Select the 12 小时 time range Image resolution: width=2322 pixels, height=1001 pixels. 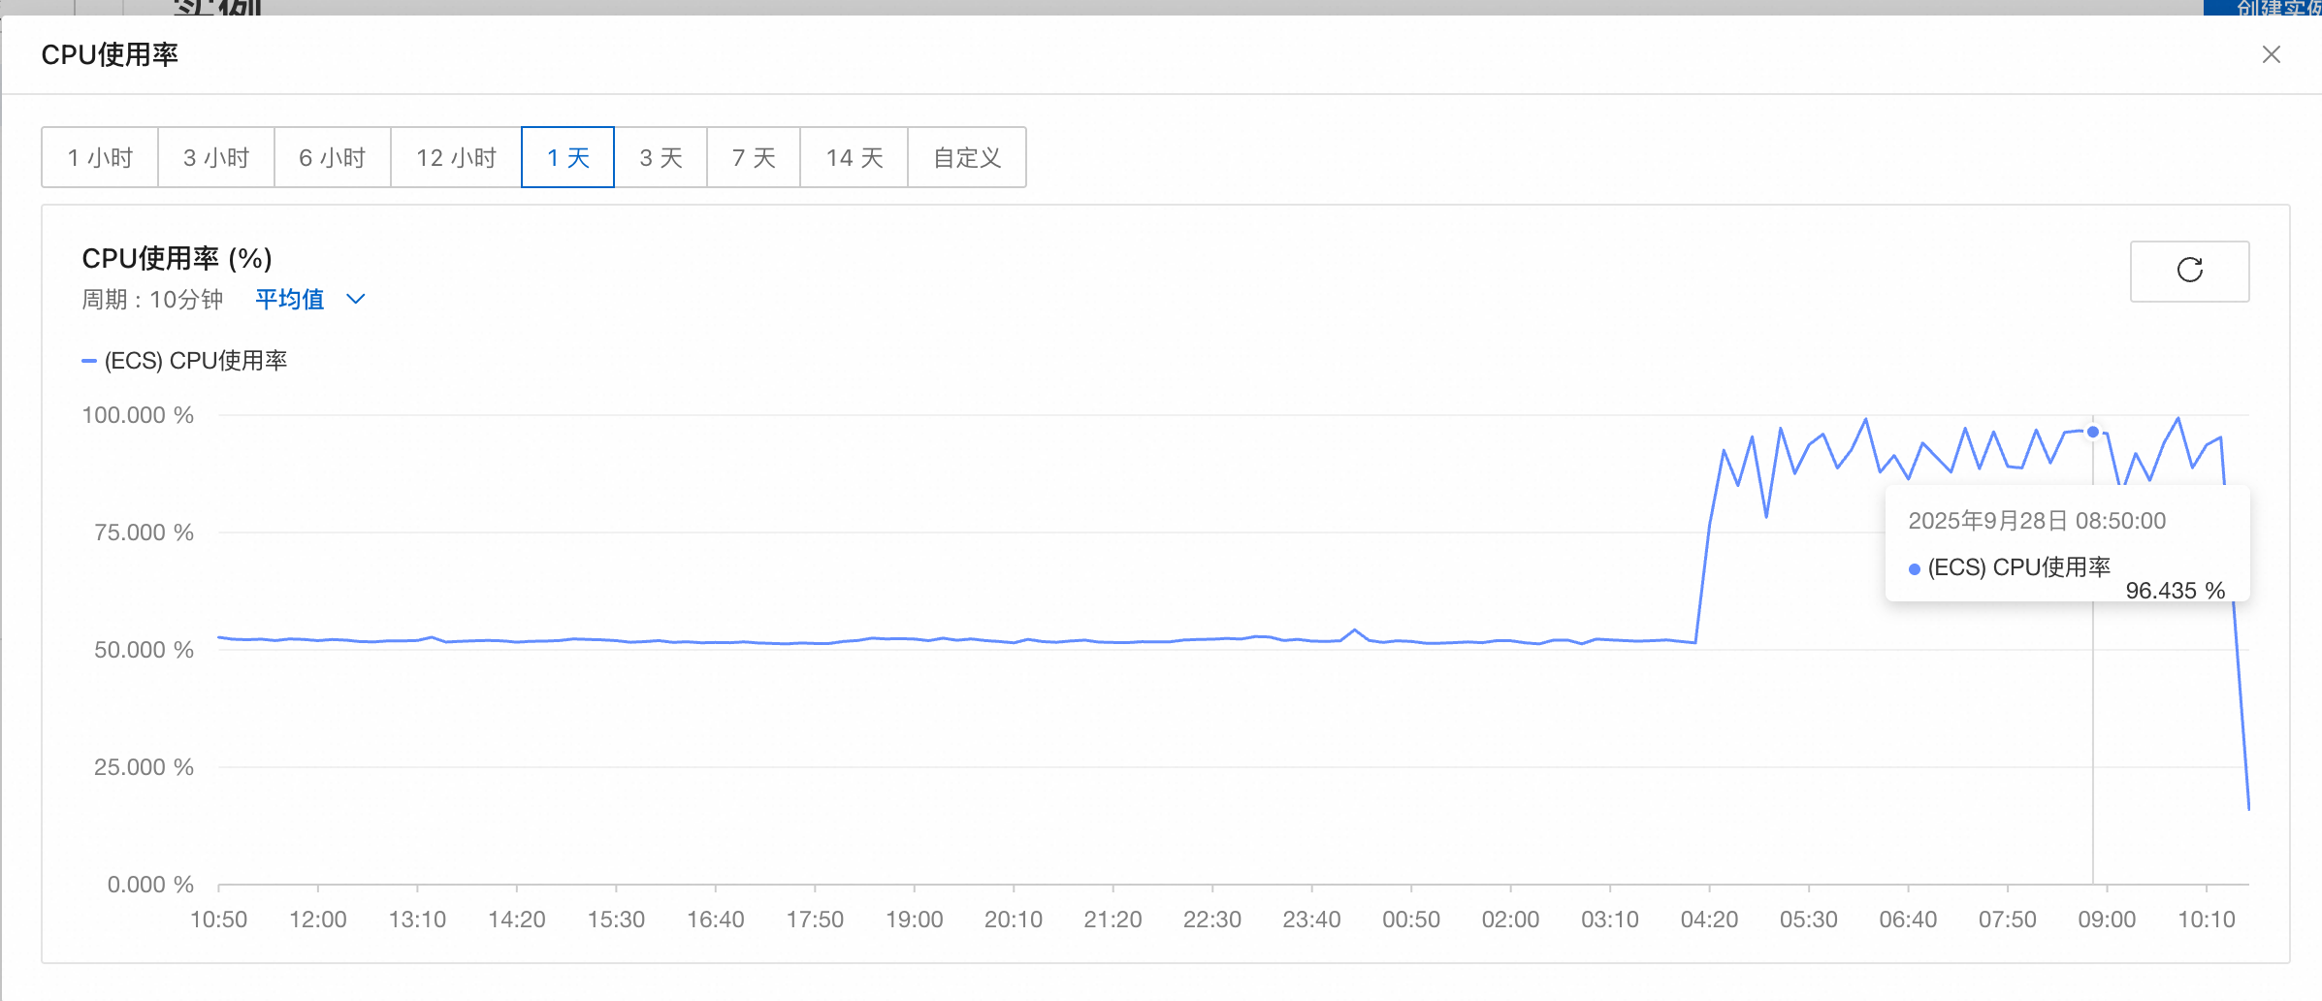(x=456, y=157)
